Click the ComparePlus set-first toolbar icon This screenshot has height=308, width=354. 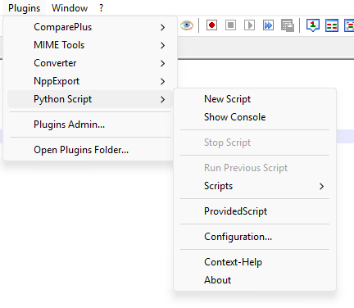(x=313, y=25)
